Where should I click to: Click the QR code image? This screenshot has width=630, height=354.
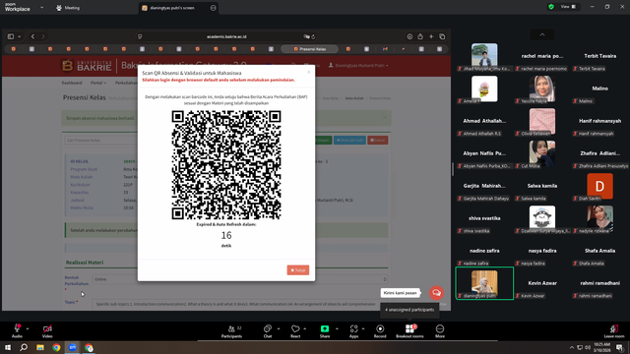[x=226, y=165]
